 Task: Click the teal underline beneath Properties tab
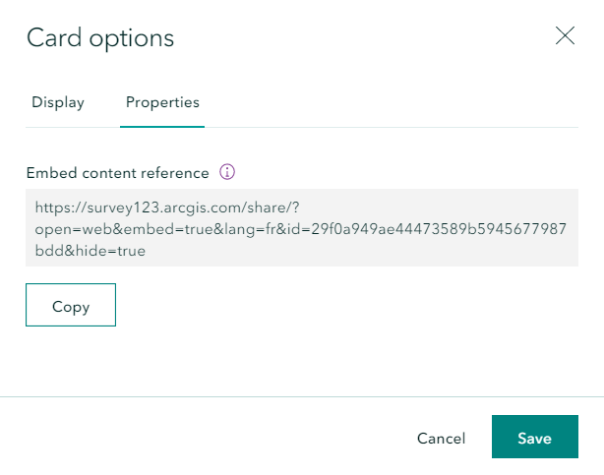click(162, 126)
